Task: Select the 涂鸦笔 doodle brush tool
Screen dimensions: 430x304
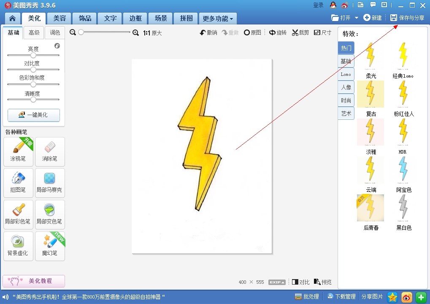Action: (x=19, y=152)
